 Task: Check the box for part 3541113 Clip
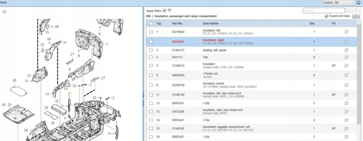151,57
